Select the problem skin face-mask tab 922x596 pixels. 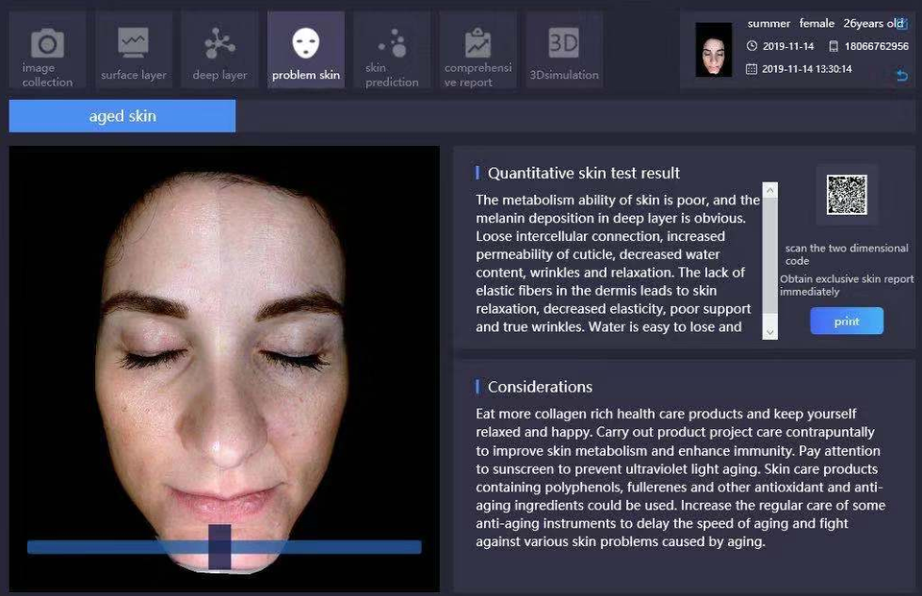point(305,50)
